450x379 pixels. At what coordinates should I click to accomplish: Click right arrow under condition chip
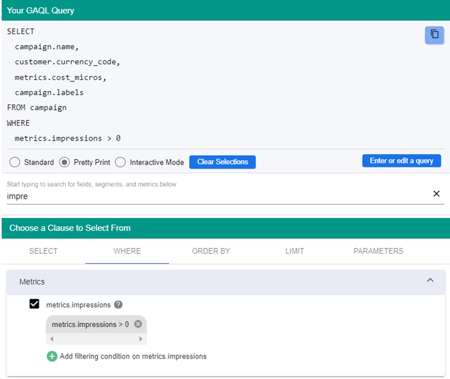coord(141,339)
